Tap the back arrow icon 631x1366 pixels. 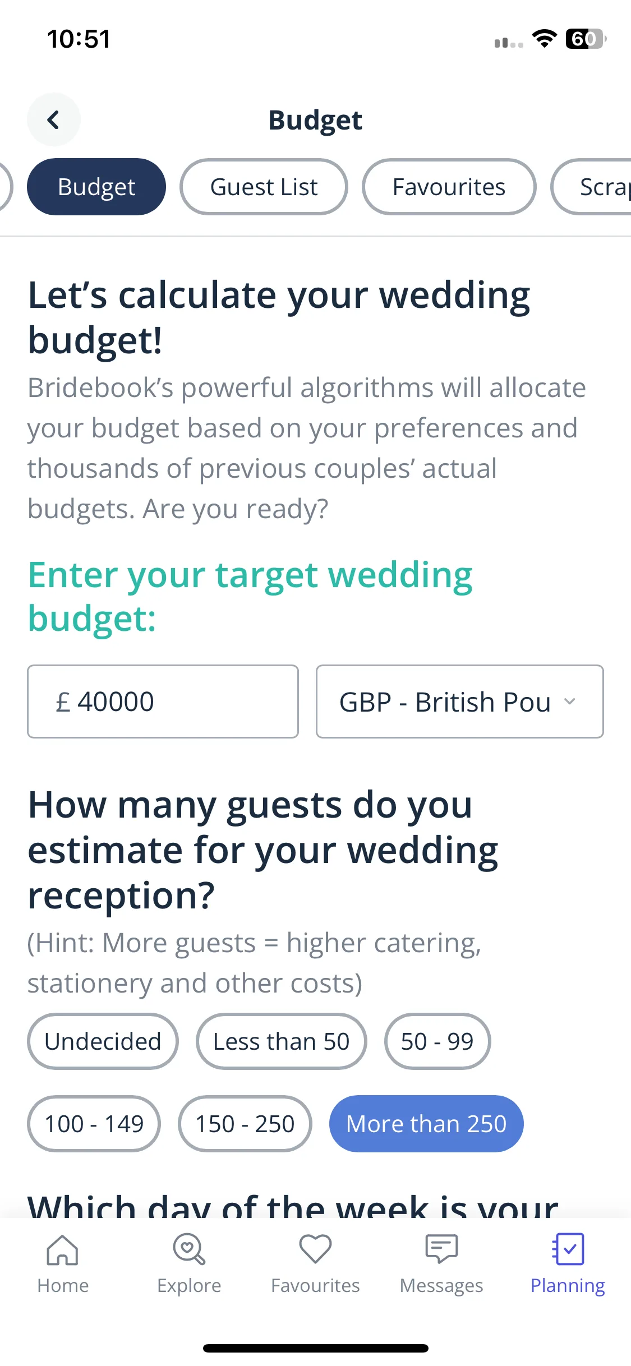[53, 119]
